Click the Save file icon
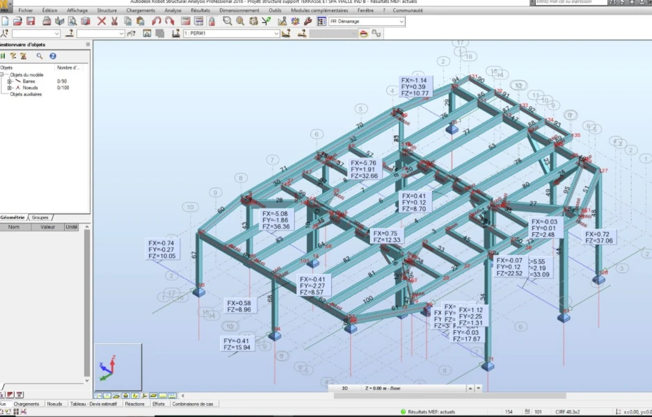 click(31, 22)
